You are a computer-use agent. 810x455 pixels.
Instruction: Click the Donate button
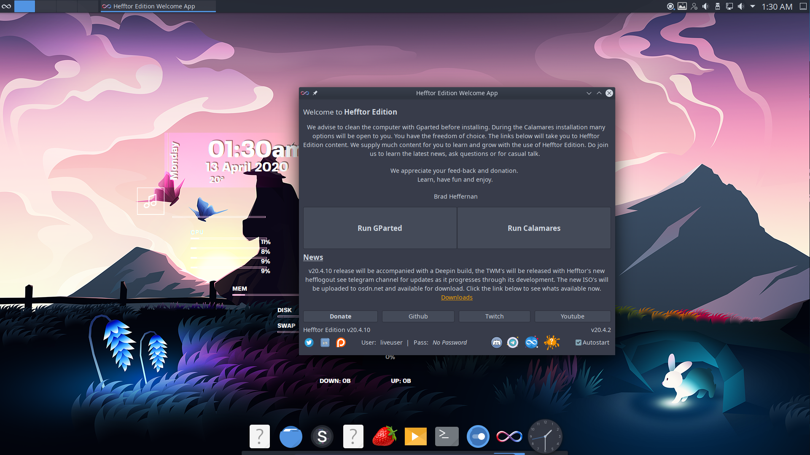[x=340, y=316]
